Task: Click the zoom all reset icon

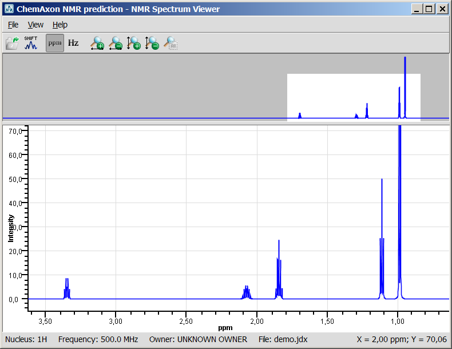Action: 171,43
